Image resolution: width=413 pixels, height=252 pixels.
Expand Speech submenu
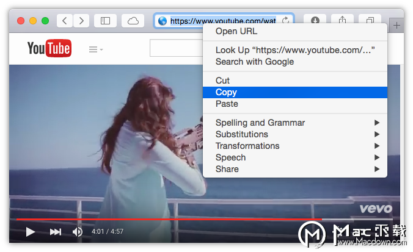click(295, 157)
